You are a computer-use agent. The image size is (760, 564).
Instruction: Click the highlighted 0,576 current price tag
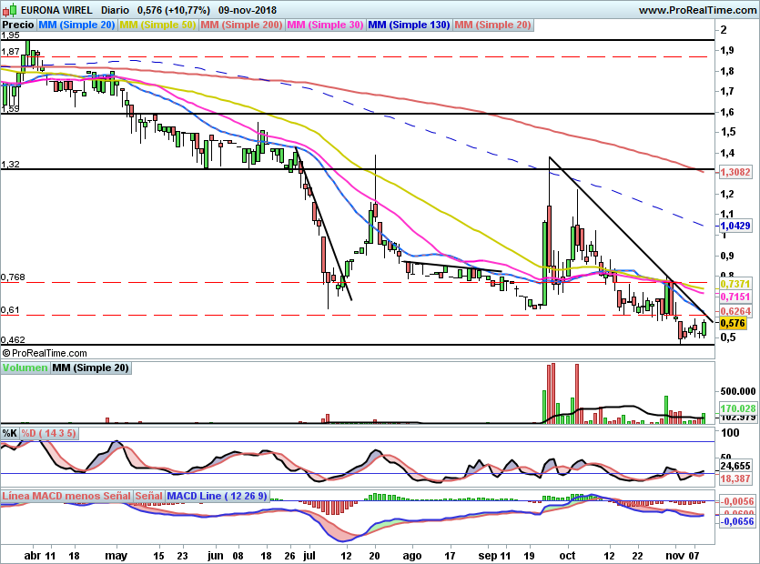pyautogui.click(x=733, y=323)
